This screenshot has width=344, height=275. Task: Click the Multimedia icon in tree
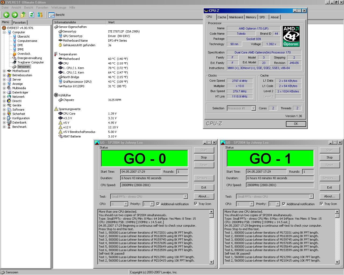point(9,88)
